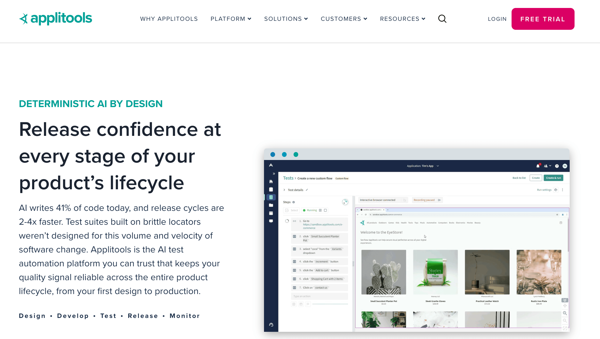Click the notifications bell in demo app
The width and height of the screenshot is (600, 339).
(538, 166)
